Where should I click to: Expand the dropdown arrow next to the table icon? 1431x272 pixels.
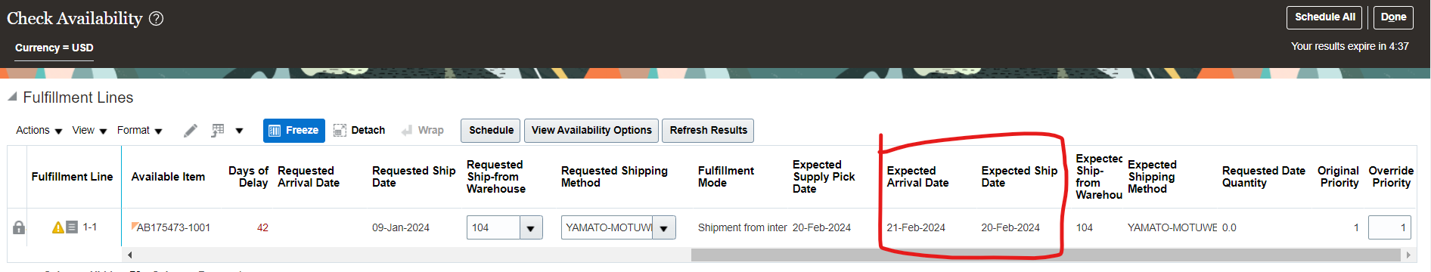click(x=239, y=131)
